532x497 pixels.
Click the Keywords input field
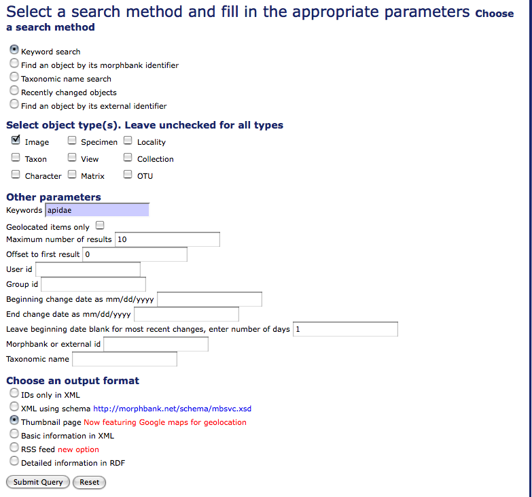pos(96,210)
